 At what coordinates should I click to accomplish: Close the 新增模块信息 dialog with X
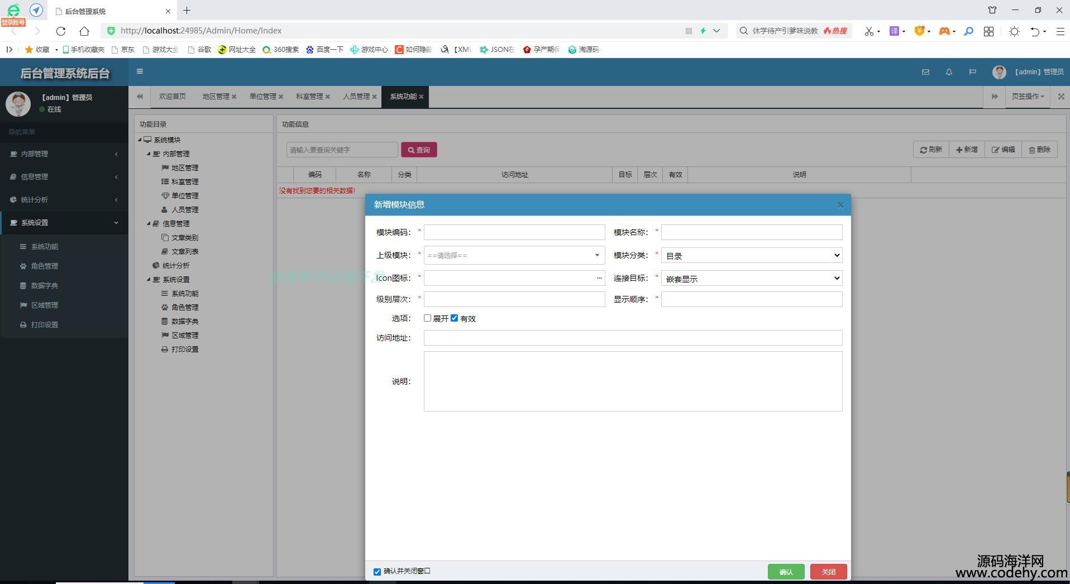[840, 205]
